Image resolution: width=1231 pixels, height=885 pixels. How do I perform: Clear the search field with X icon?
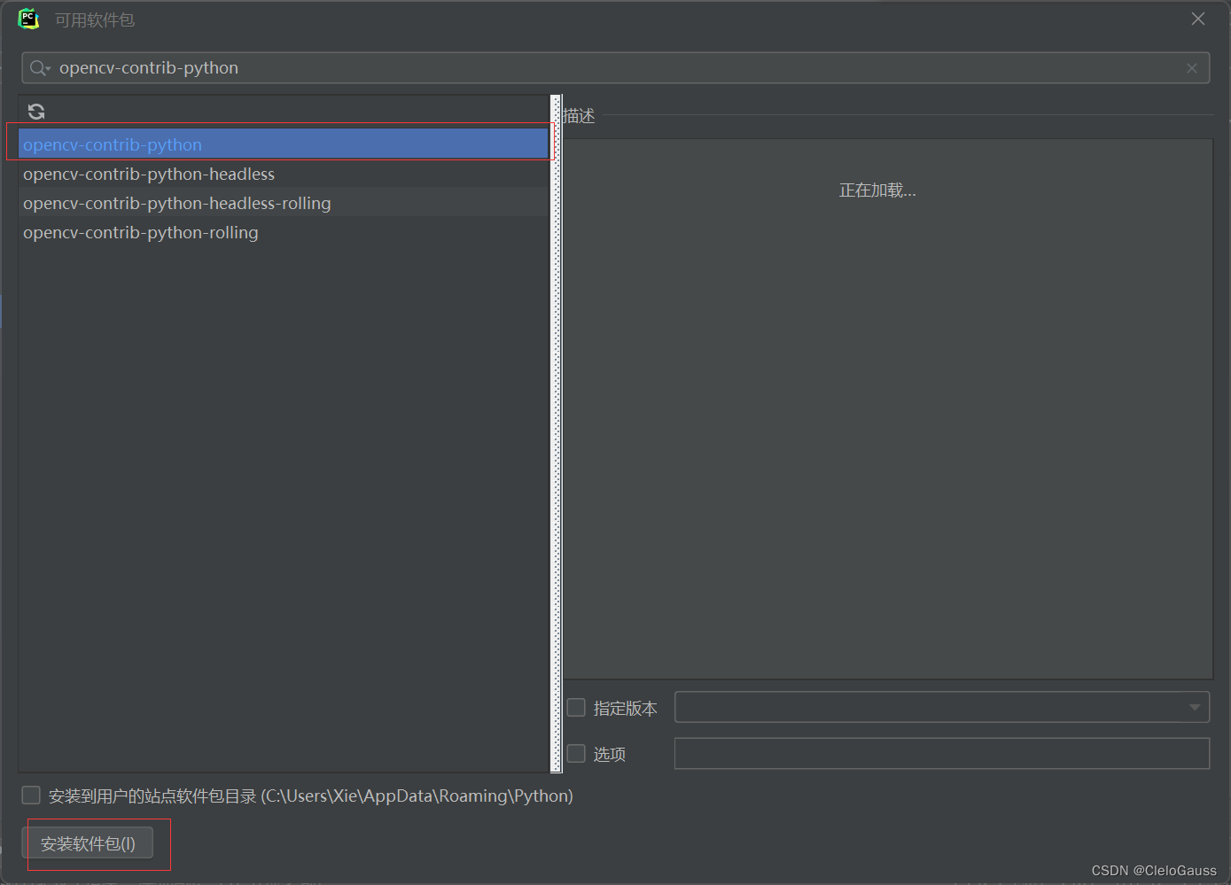tap(1192, 68)
